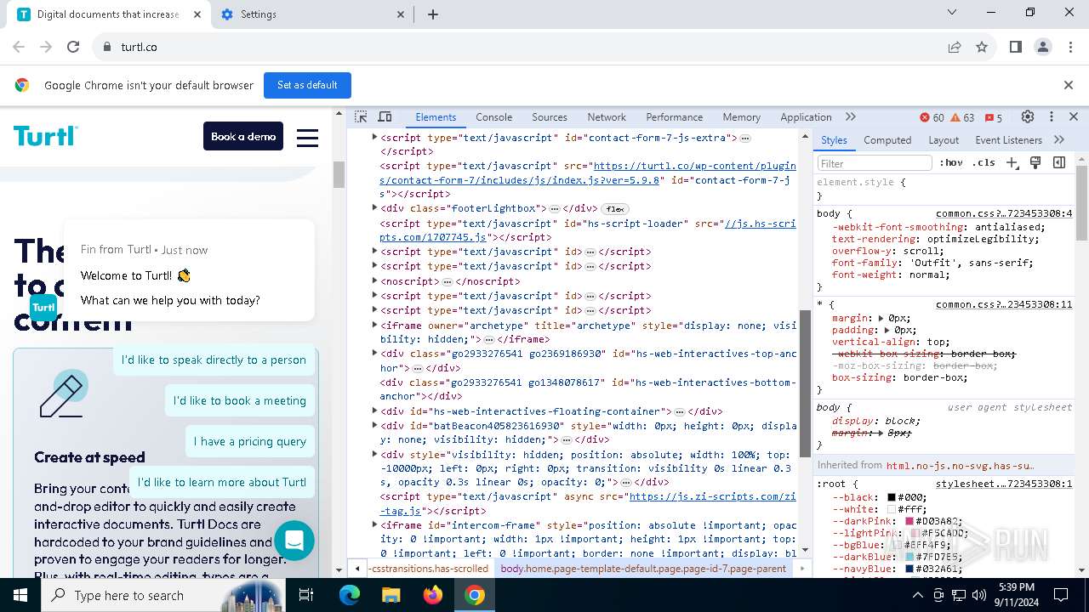
Task: Click the Set as default button
Action: 307,85
